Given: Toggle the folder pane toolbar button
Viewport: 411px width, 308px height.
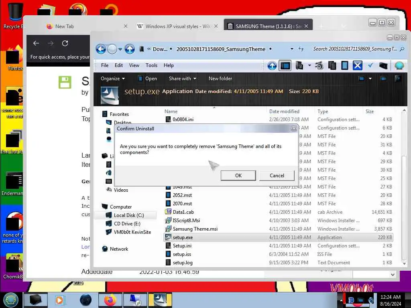Looking at the screenshot, I should coord(285,65).
